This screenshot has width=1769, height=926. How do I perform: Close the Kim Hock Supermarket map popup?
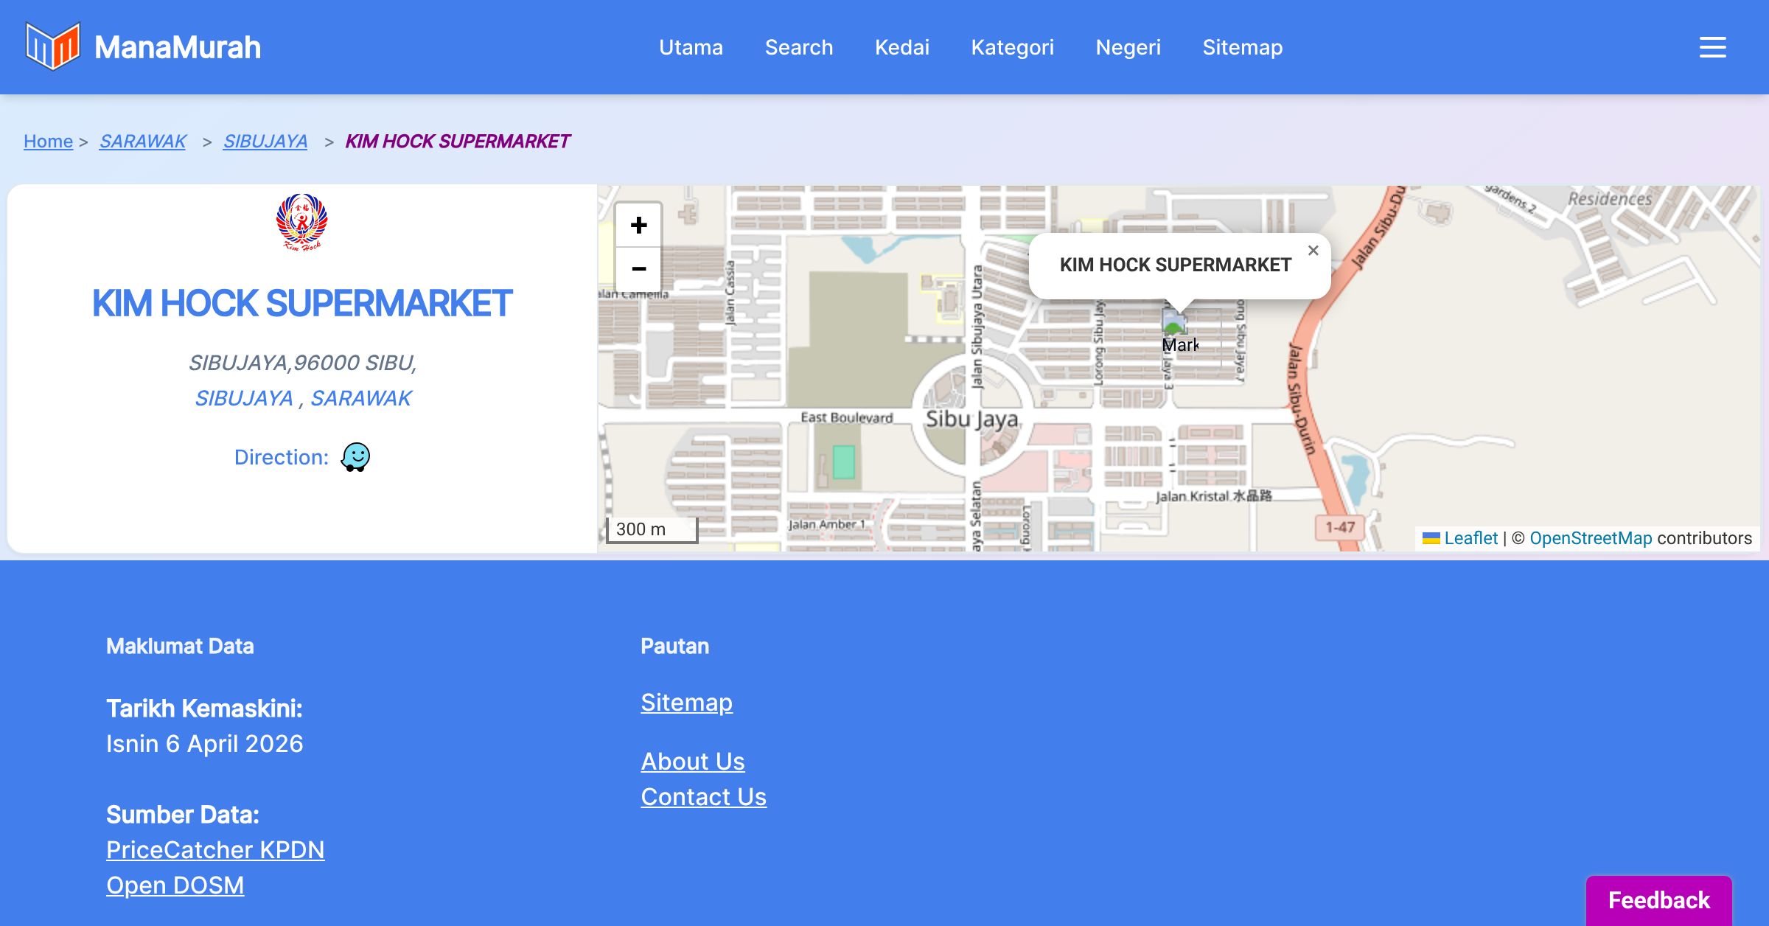click(x=1313, y=251)
